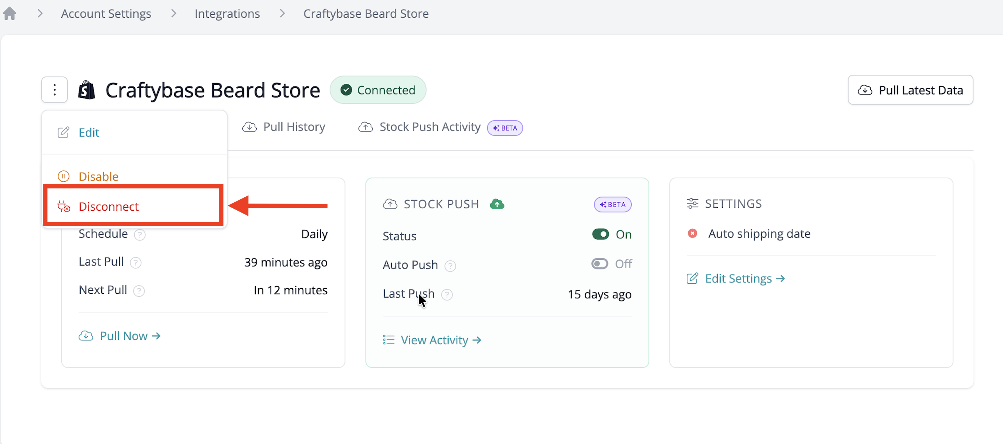Viewport: 1003px width, 444px height.
Task: Click the Craftybase Beard Store page title
Action: tap(213, 90)
